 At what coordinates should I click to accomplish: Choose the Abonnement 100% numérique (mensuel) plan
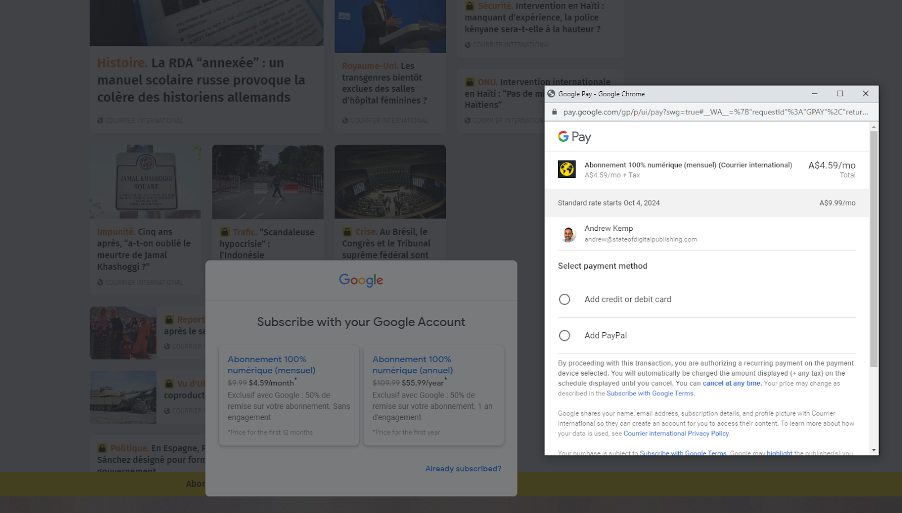click(289, 395)
